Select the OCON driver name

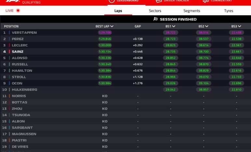click(17, 83)
